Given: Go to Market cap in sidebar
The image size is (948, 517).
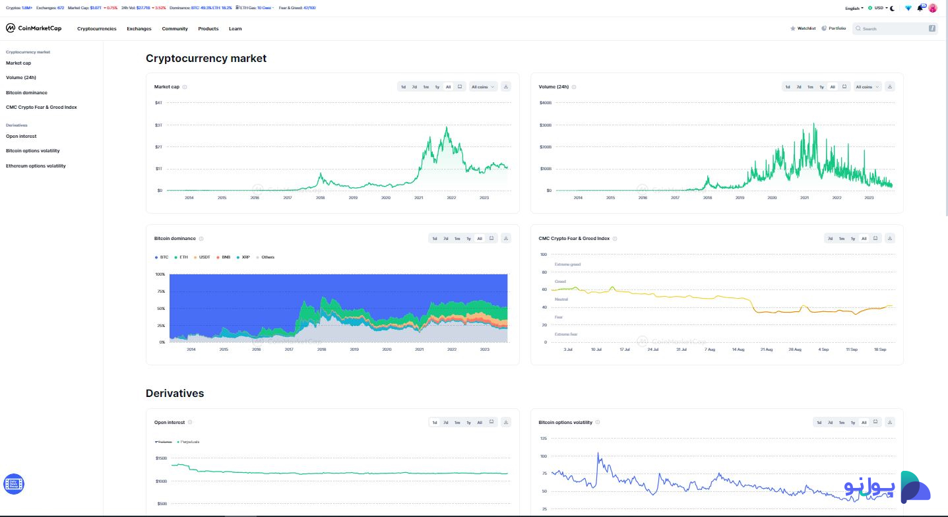Looking at the screenshot, I should [18, 63].
